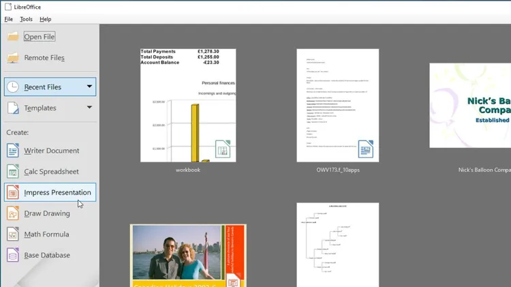The height and width of the screenshot is (287, 511).
Task: Open the Canadian Holidays photo presentation thumbnail
Action: pos(188,256)
